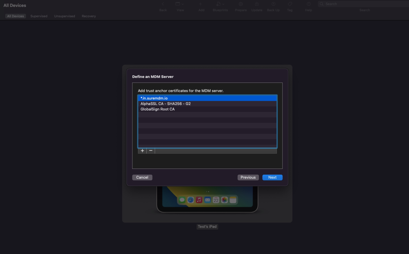The width and height of the screenshot is (409, 254).
Task: Focus the Search field
Action: coord(364,4)
